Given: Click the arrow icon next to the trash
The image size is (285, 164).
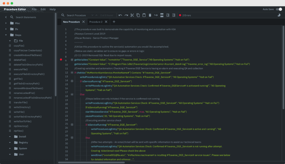Looking at the screenshot, I should pos(156,15).
